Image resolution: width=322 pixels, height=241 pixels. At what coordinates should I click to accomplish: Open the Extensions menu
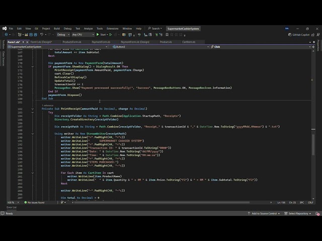click(112, 29)
